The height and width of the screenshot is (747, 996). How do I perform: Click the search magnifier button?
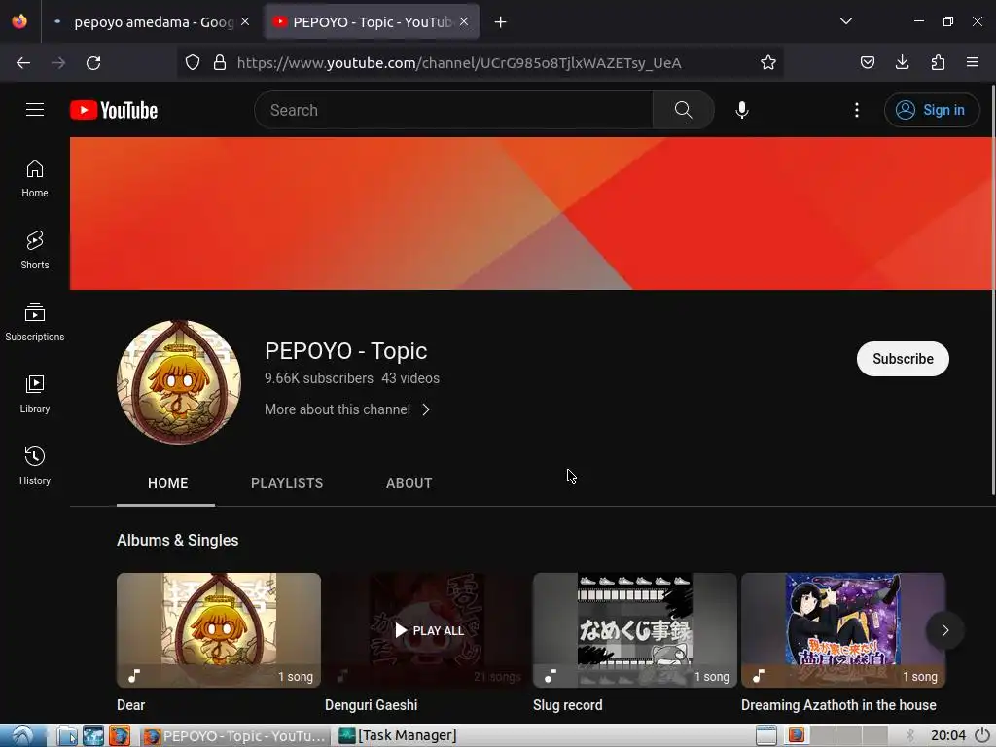(684, 110)
